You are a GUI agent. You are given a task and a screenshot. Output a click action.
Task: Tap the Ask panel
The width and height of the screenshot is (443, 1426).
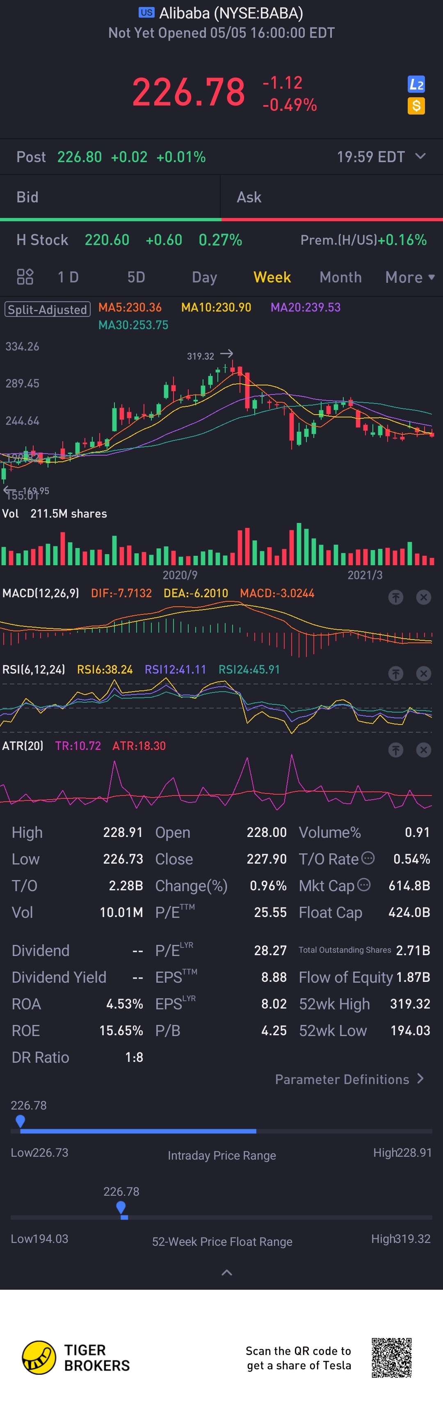click(332, 197)
